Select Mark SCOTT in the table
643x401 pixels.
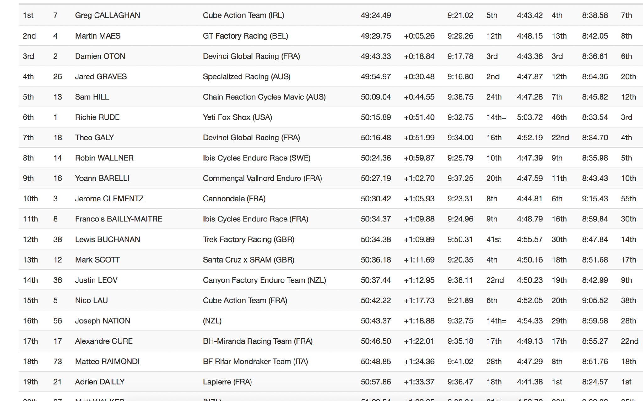tap(97, 260)
